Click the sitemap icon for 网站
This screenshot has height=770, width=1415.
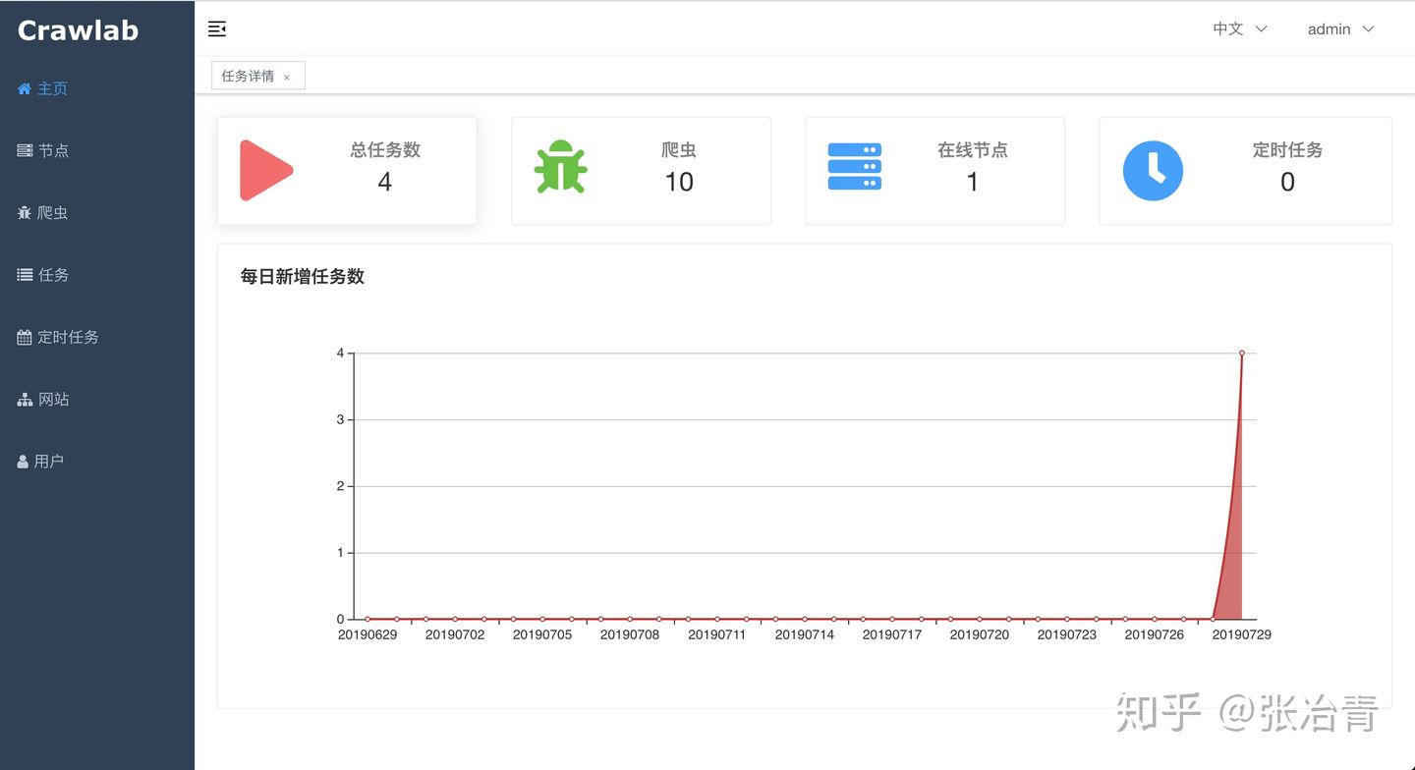(x=25, y=400)
